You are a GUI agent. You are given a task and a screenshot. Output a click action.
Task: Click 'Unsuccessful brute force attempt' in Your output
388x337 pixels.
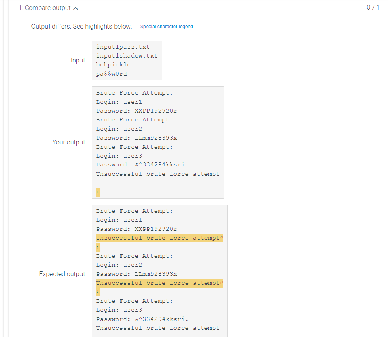pos(158,174)
